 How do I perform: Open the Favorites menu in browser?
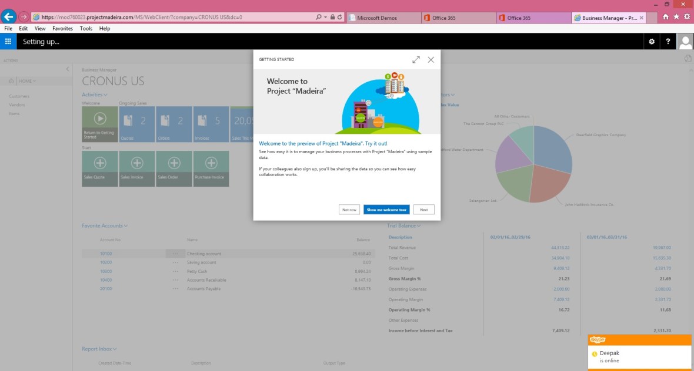click(x=62, y=28)
